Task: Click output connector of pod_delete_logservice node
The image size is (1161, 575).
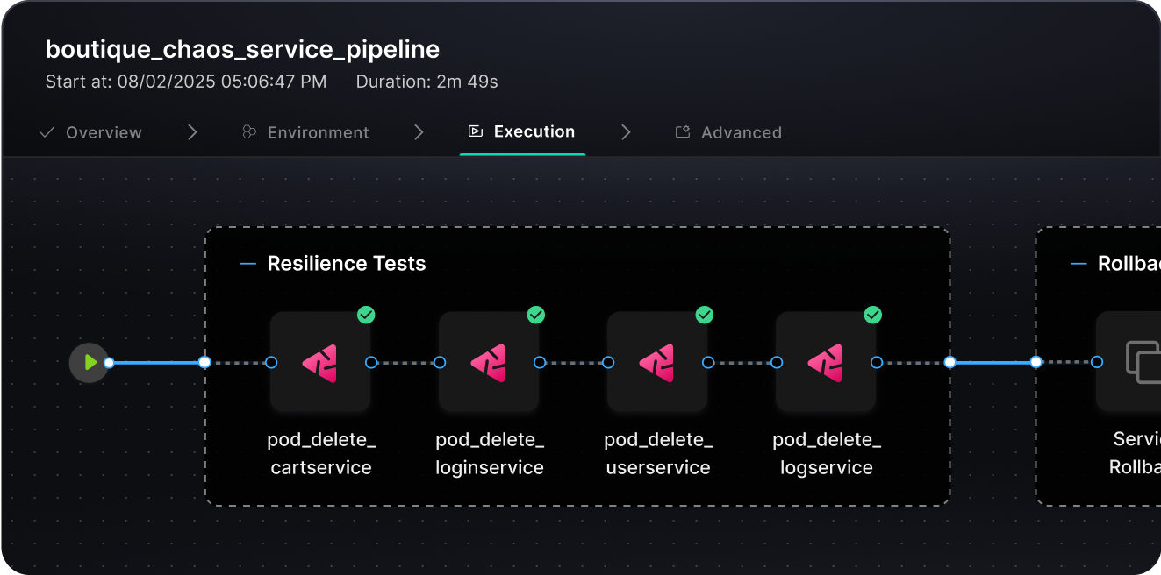Action: pos(877,362)
